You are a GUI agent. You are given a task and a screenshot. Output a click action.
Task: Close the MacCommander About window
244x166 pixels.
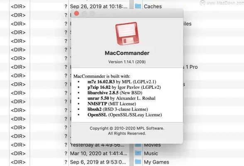pos(76,14)
